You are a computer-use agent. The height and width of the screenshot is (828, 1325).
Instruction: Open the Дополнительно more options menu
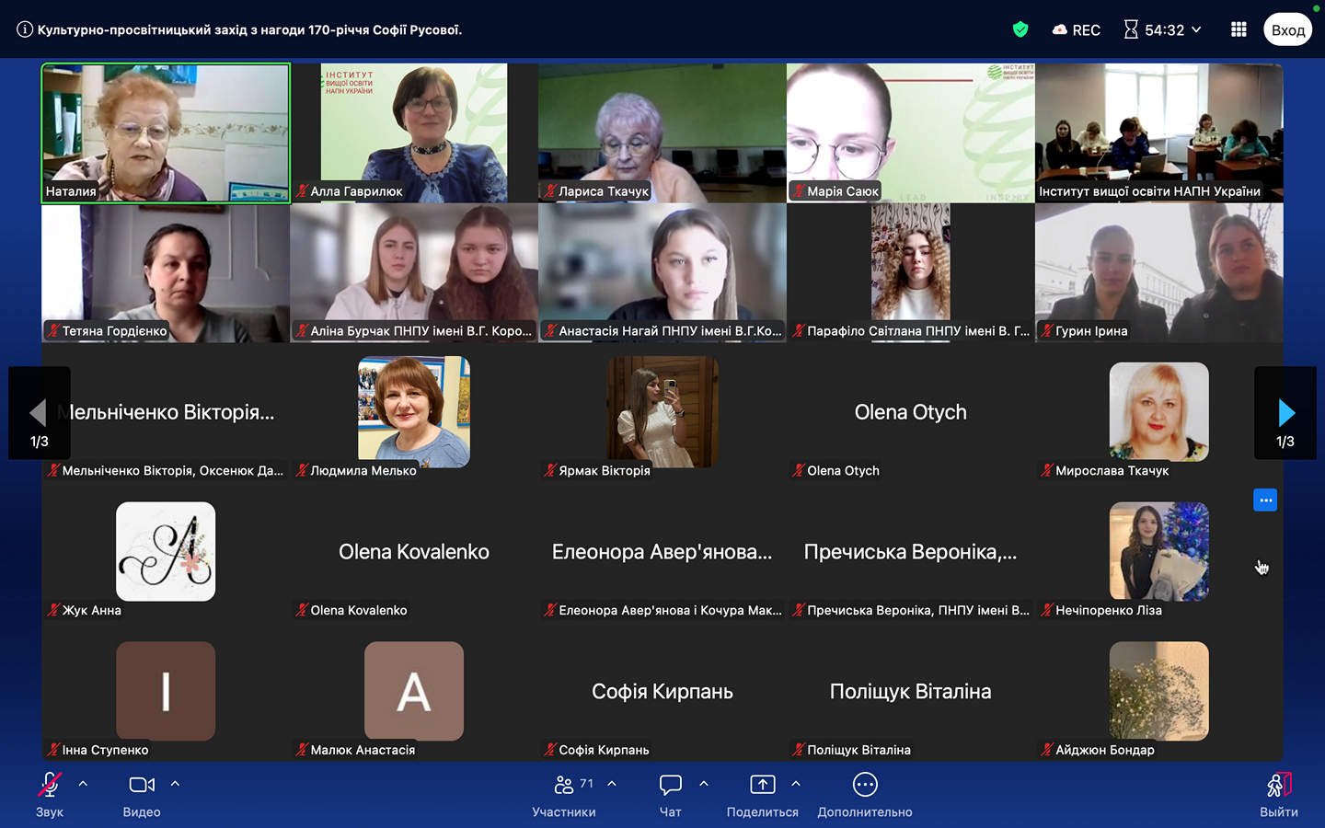point(864,786)
